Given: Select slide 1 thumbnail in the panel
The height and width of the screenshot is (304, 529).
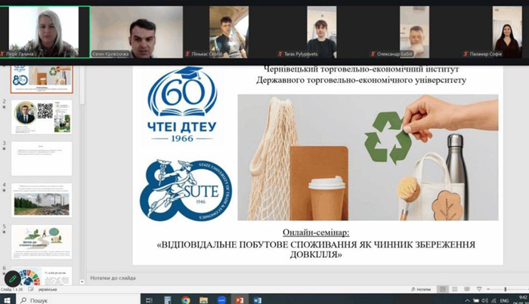Looking at the screenshot, I should click(42, 79).
